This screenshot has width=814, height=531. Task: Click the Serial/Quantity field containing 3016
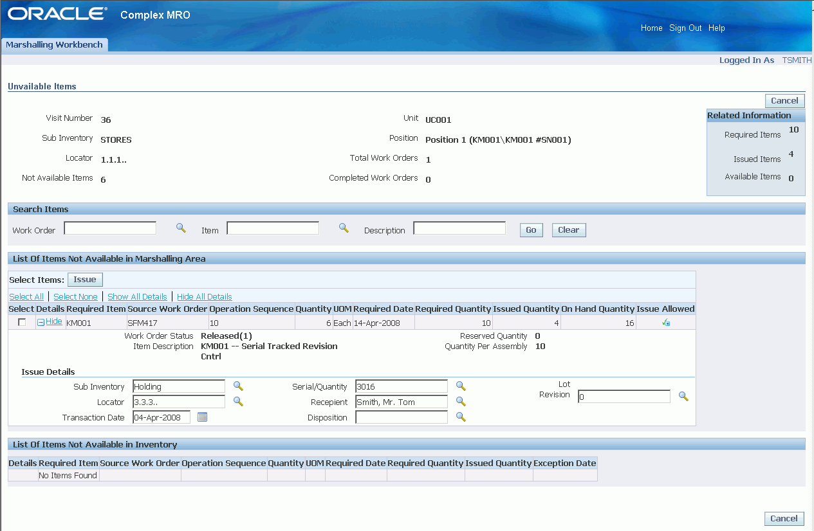click(402, 386)
